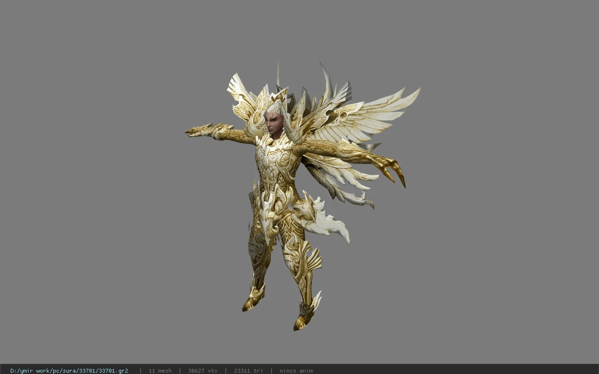
Task: Click the '30627 vtx' vertex count
Action: pos(203,371)
